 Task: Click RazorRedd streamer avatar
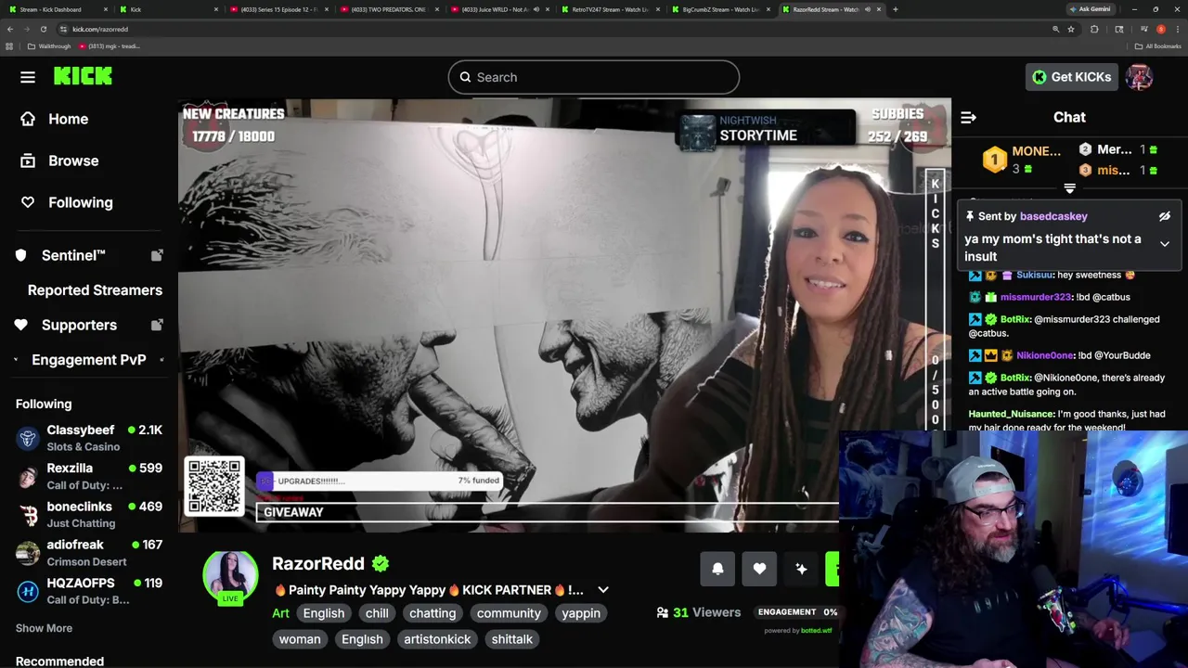(x=230, y=576)
